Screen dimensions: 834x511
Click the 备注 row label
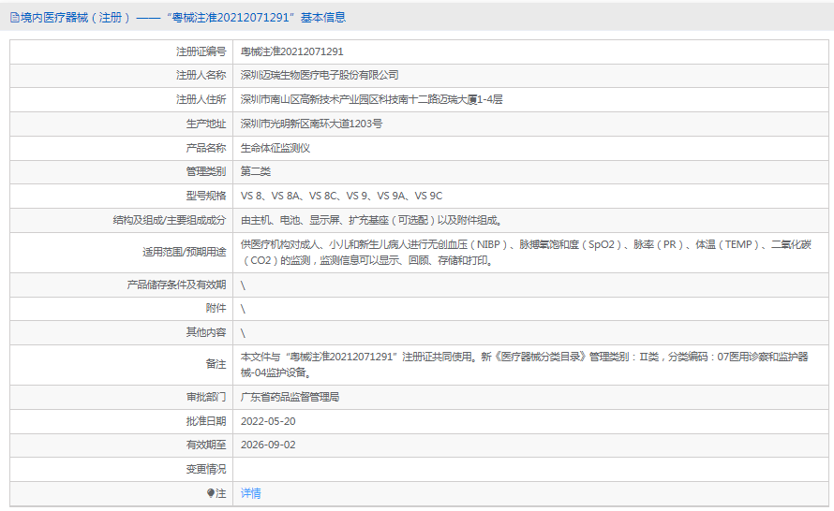(216, 364)
